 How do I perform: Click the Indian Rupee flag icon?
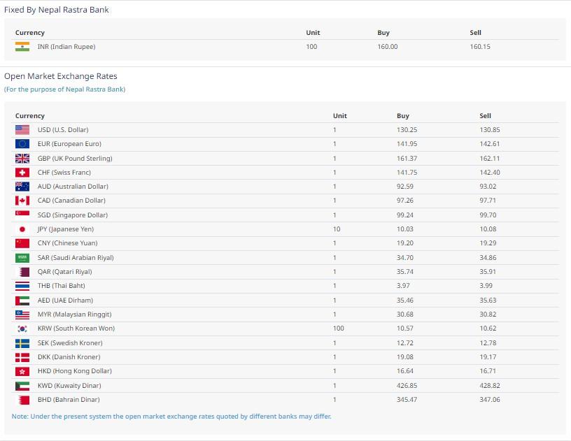tap(22, 47)
